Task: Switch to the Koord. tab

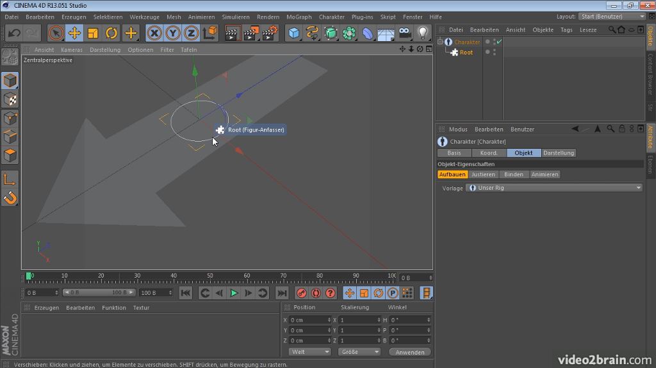Action: (x=489, y=153)
